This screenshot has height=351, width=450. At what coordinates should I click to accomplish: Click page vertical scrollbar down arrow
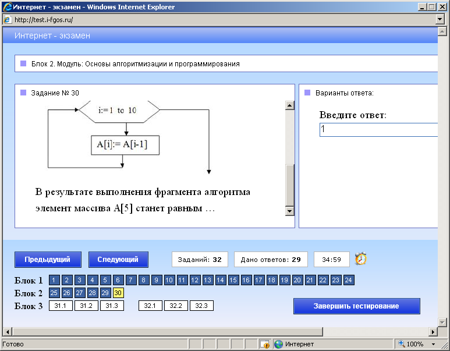(442, 322)
